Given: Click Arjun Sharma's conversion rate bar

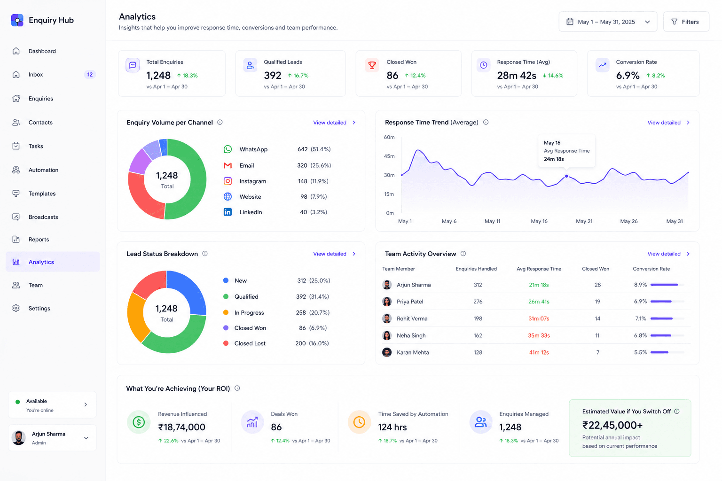Looking at the screenshot, I should tap(667, 285).
